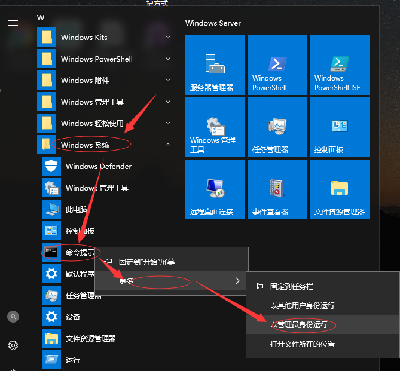The width and height of the screenshot is (400, 371).
Task: Click the 任务管理器 list icon
Action: point(51,295)
